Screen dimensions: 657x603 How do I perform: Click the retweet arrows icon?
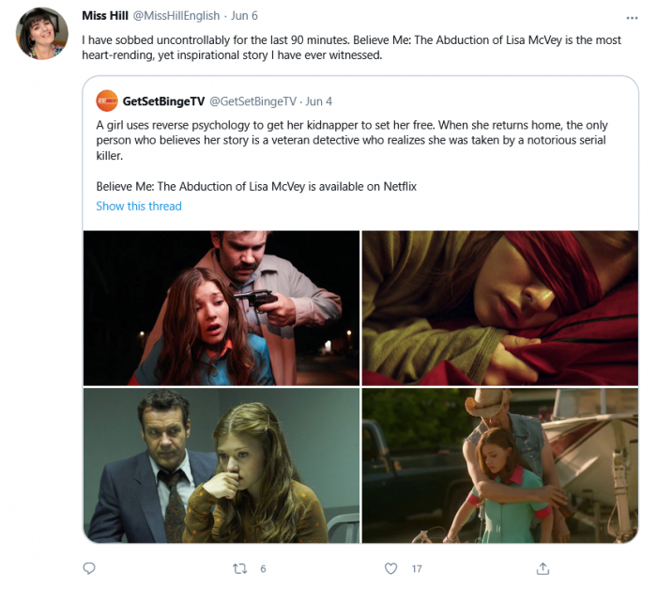239,568
